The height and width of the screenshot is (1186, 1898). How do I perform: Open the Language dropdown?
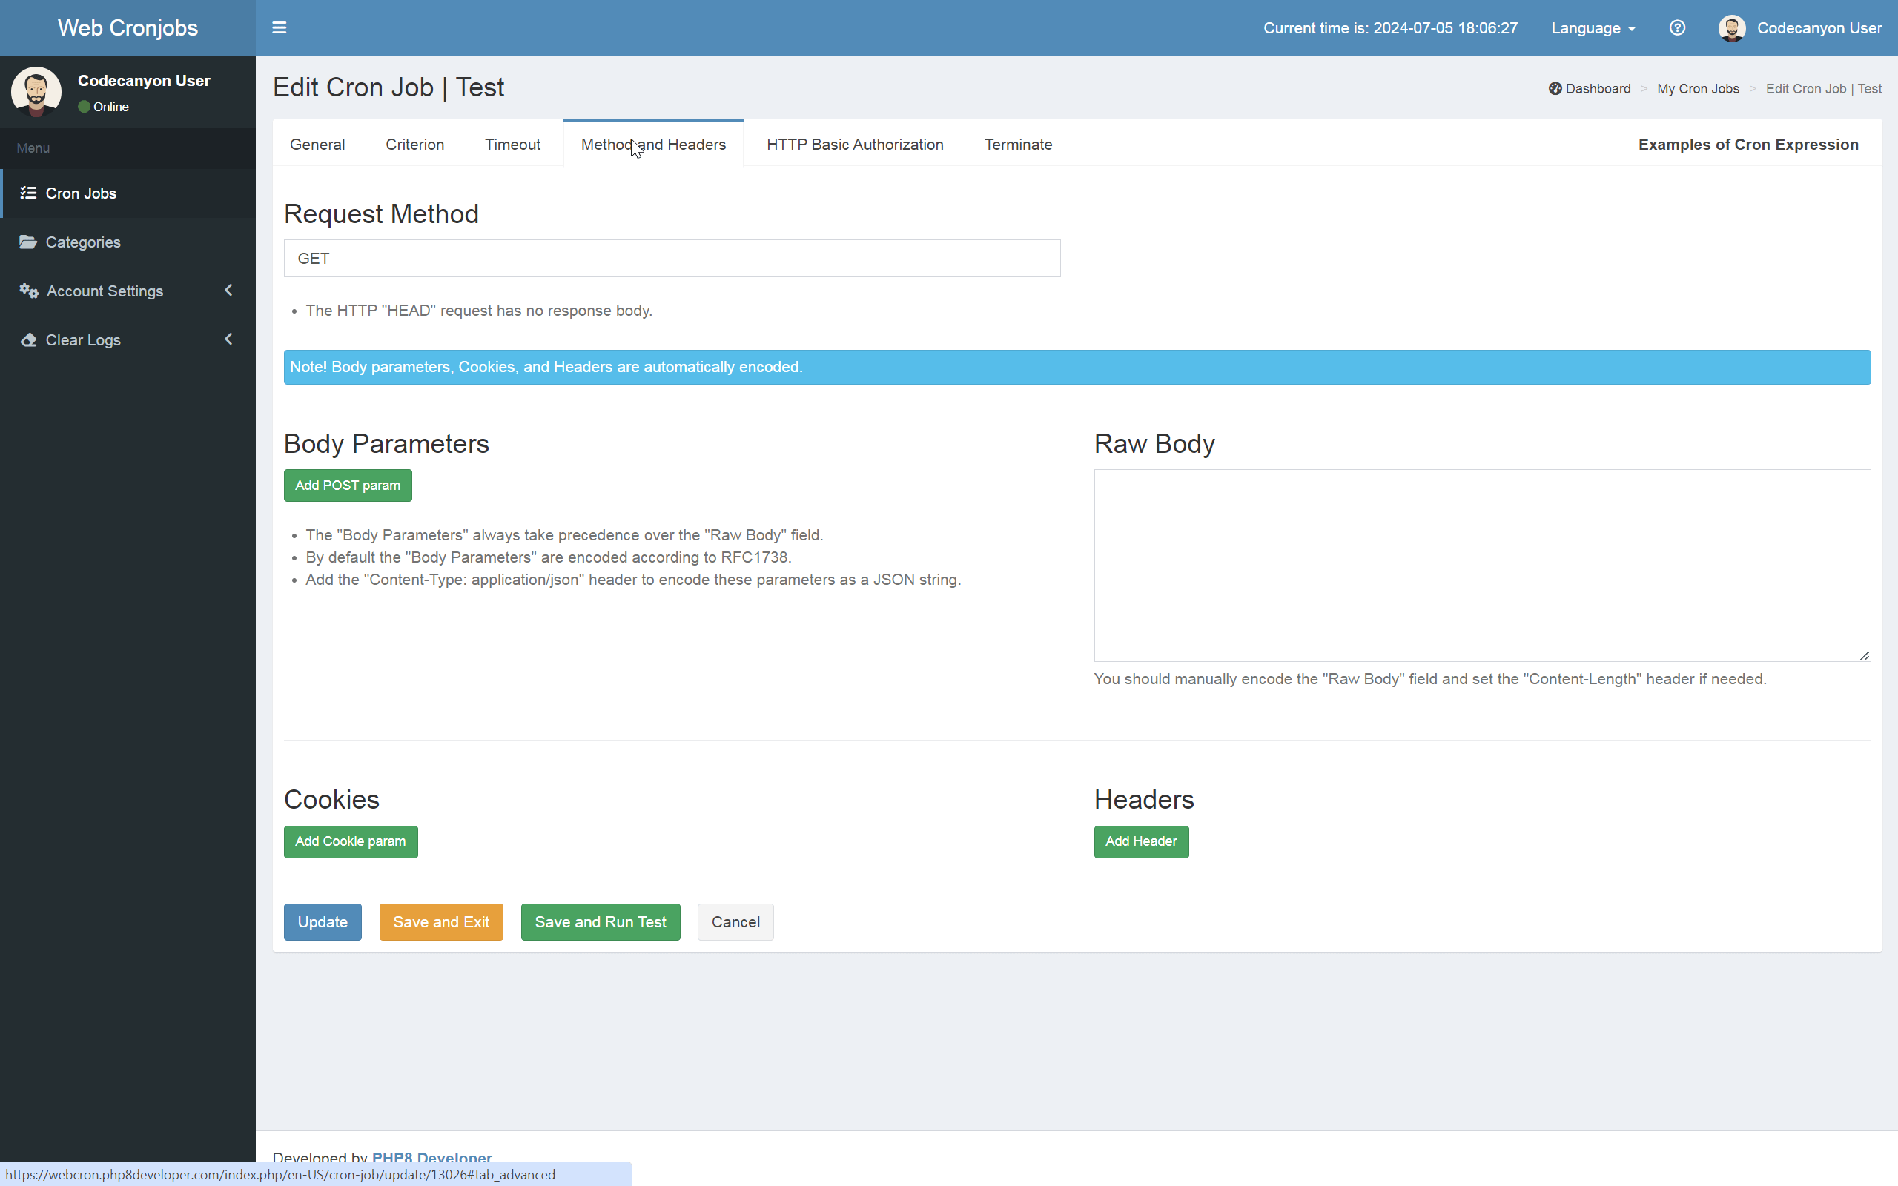click(1592, 27)
